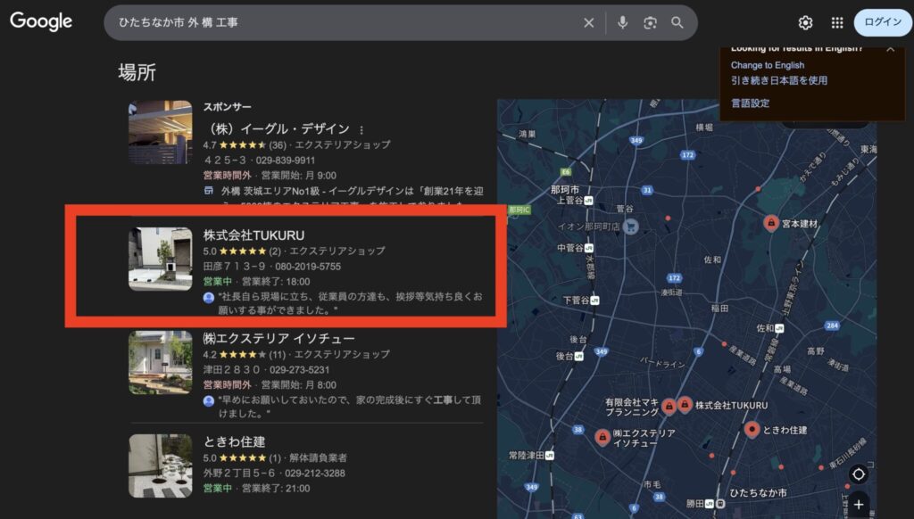Click the 那珂市 label on map
The image size is (914, 519).
tap(565, 190)
